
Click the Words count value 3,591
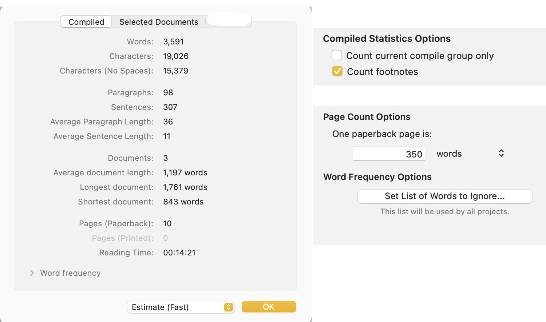click(x=173, y=42)
